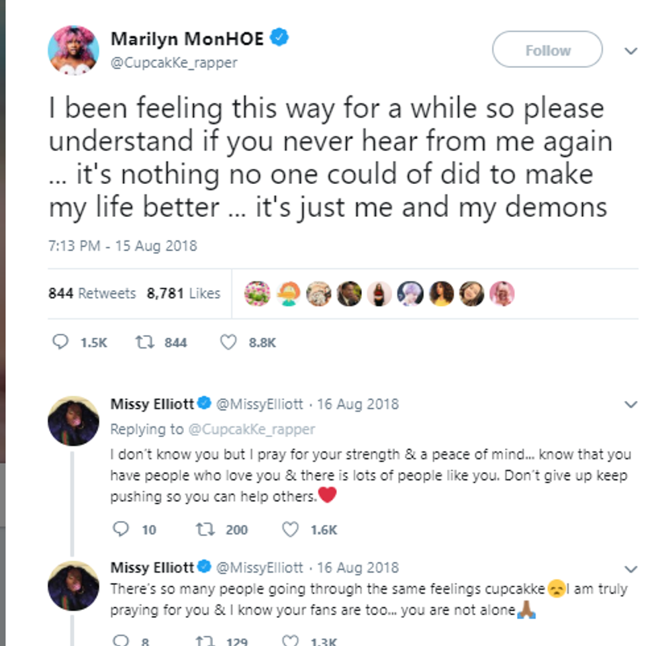Reply to Missy Elliott's first tweet
Image resolution: width=658 pixels, height=646 pixels.
(x=121, y=530)
